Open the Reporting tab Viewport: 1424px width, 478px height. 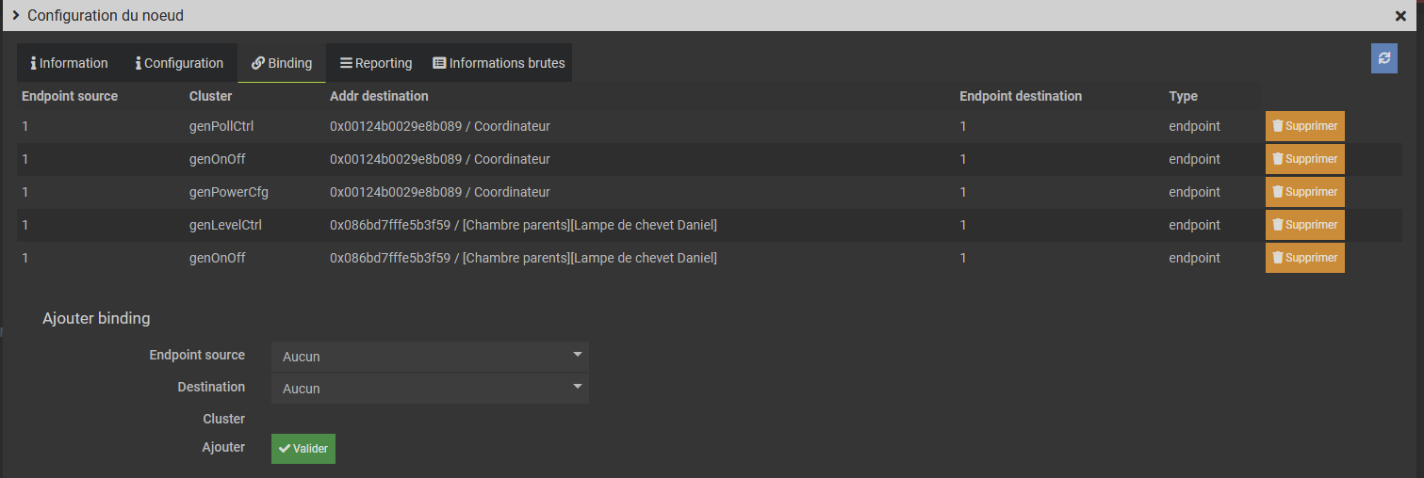click(x=376, y=63)
